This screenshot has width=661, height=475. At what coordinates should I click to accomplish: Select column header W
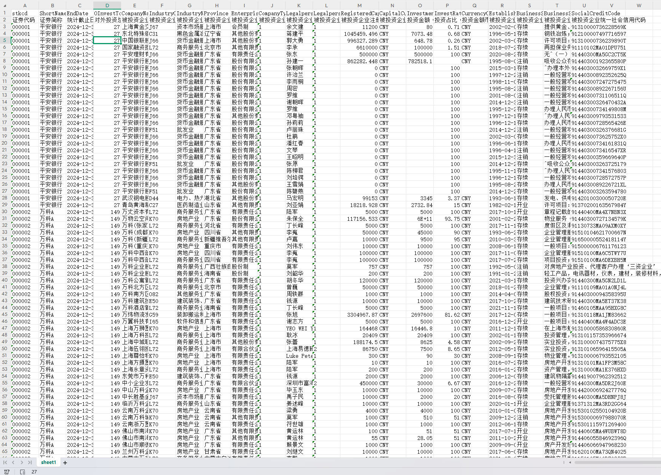coord(639,5)
